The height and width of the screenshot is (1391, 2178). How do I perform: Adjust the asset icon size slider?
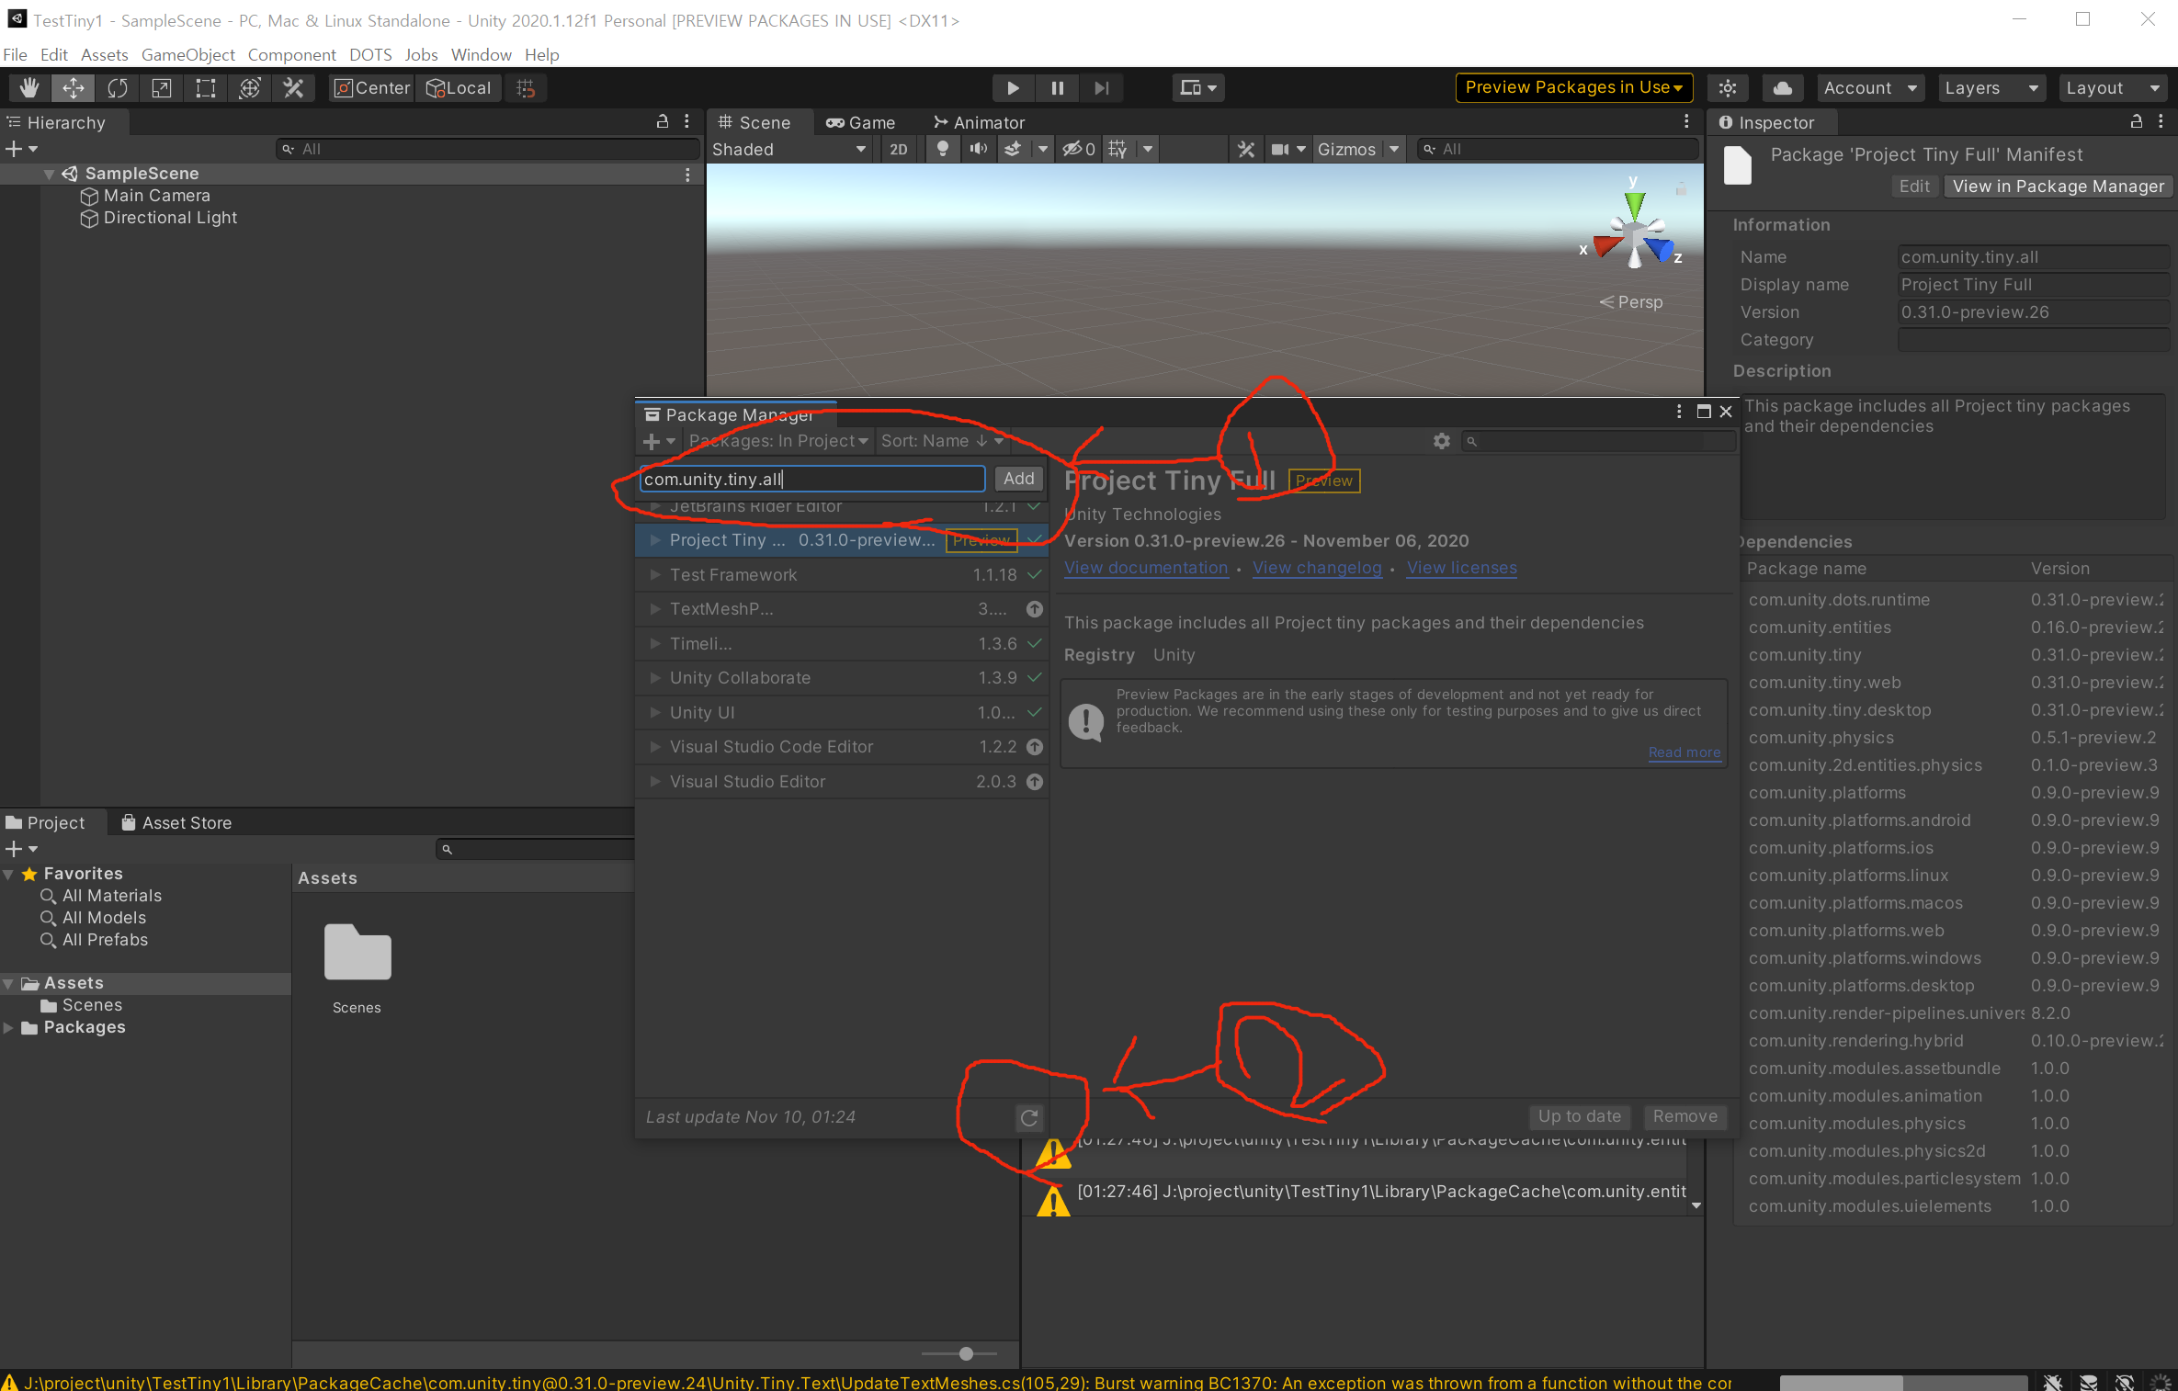pyautogui.click(x=966, y=1353)
